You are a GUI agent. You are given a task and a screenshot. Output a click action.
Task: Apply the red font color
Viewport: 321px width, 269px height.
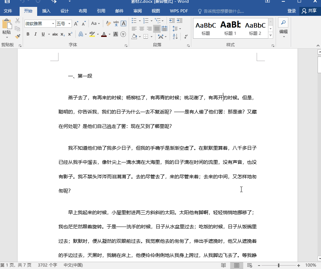click(x=104, y=34)
